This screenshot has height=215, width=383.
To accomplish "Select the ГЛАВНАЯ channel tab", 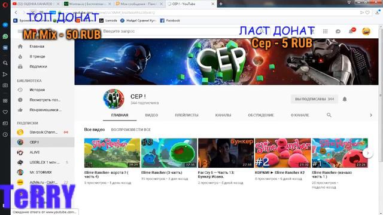I will (120, 115).
